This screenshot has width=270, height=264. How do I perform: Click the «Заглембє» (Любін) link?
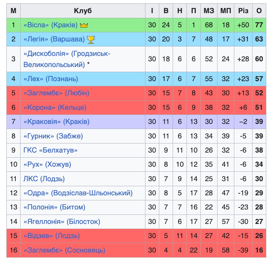point(56,93)
